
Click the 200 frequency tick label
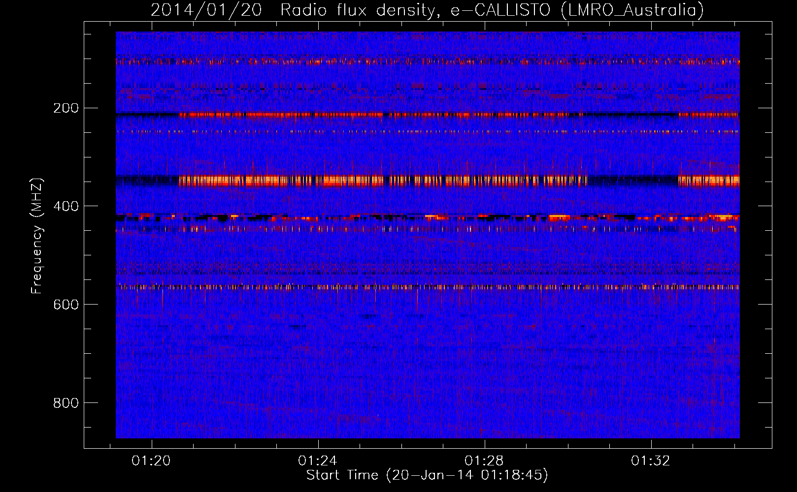coord(66,108)
